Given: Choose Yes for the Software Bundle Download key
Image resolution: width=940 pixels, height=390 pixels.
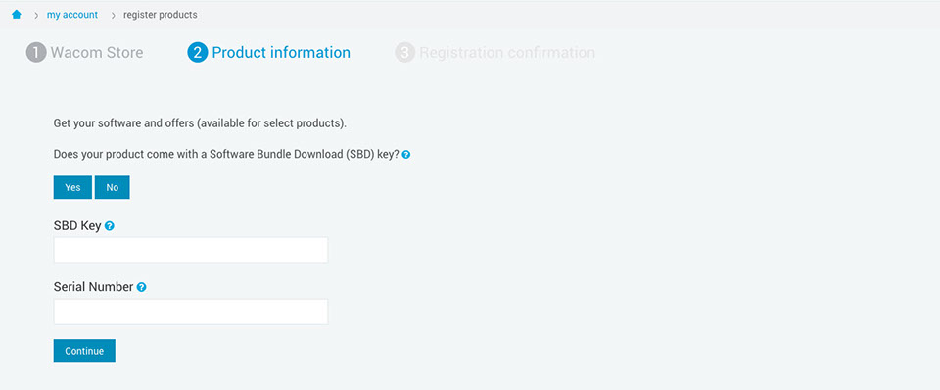Looking at the screenshot, I should pos(72,187).
